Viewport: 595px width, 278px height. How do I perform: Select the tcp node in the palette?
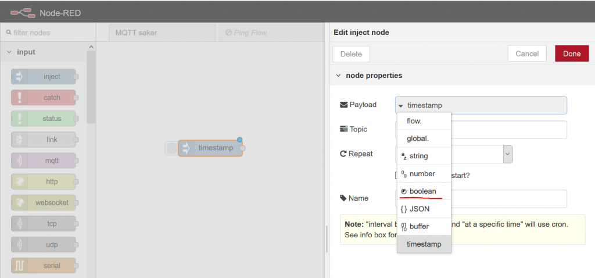(x=44, y=224)
